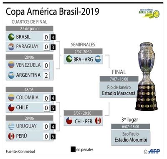167x159 pixels.
Task: Click the black en penales legend square
Action: [73, 149]
